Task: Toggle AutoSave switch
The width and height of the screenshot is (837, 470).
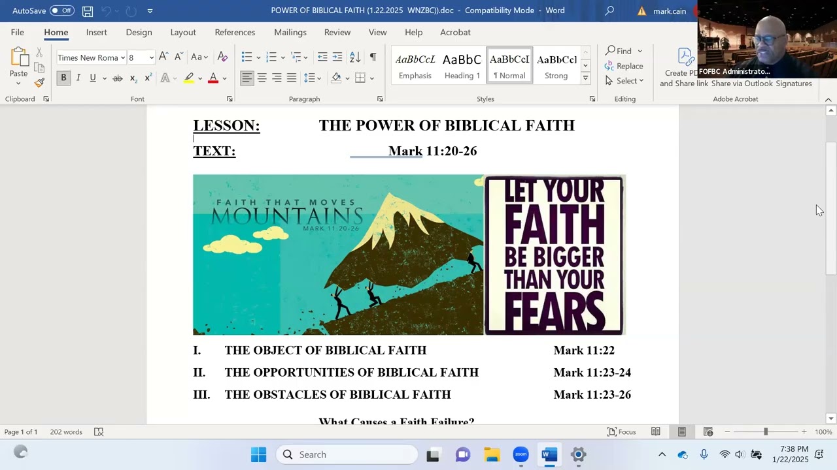Action: (x=62, y=11)
